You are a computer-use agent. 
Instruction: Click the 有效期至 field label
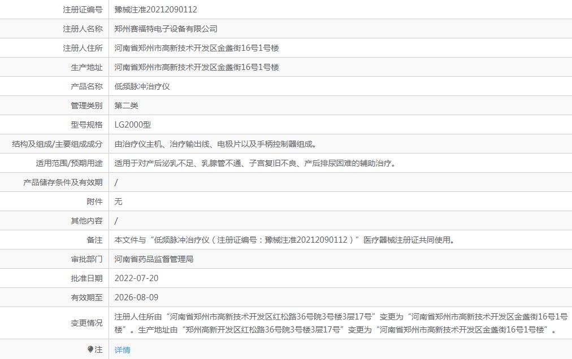tap(86, 297)
